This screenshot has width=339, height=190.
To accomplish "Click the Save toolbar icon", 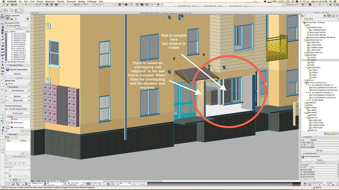I will pyautogui.click(x=13, y=4).
